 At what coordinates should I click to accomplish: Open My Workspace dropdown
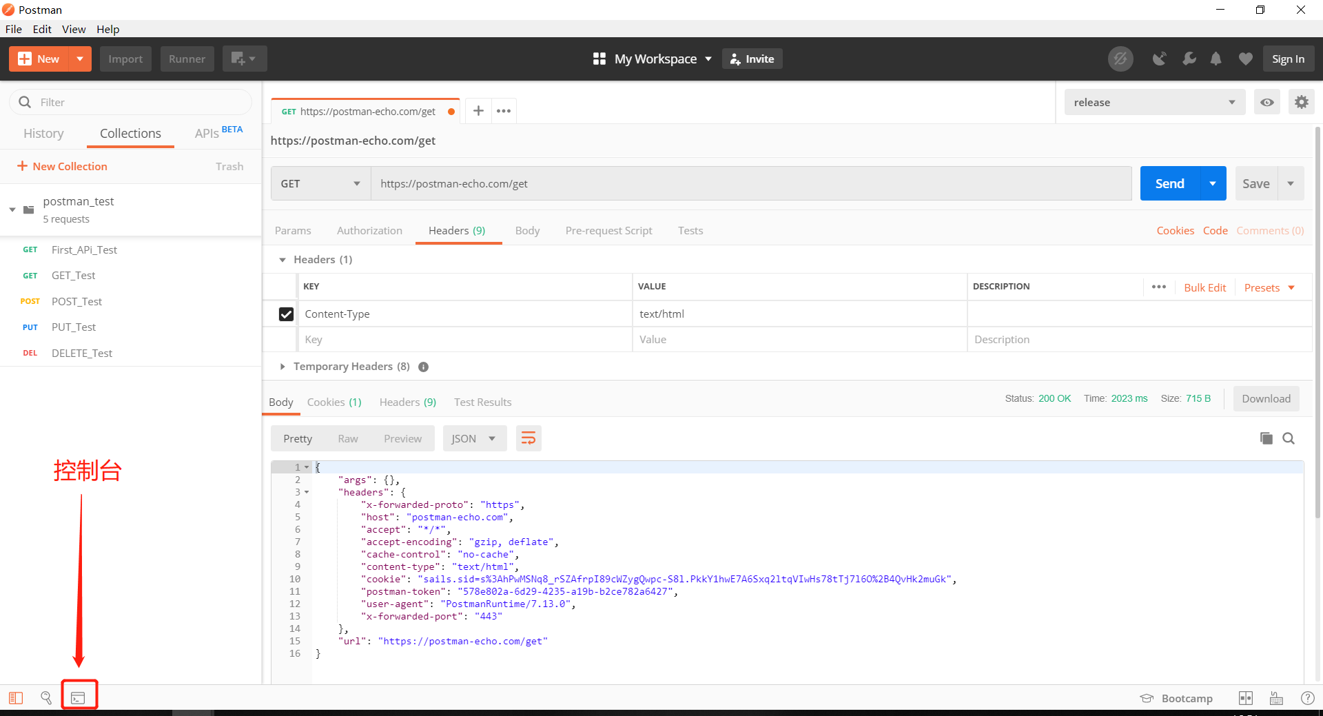663,59
